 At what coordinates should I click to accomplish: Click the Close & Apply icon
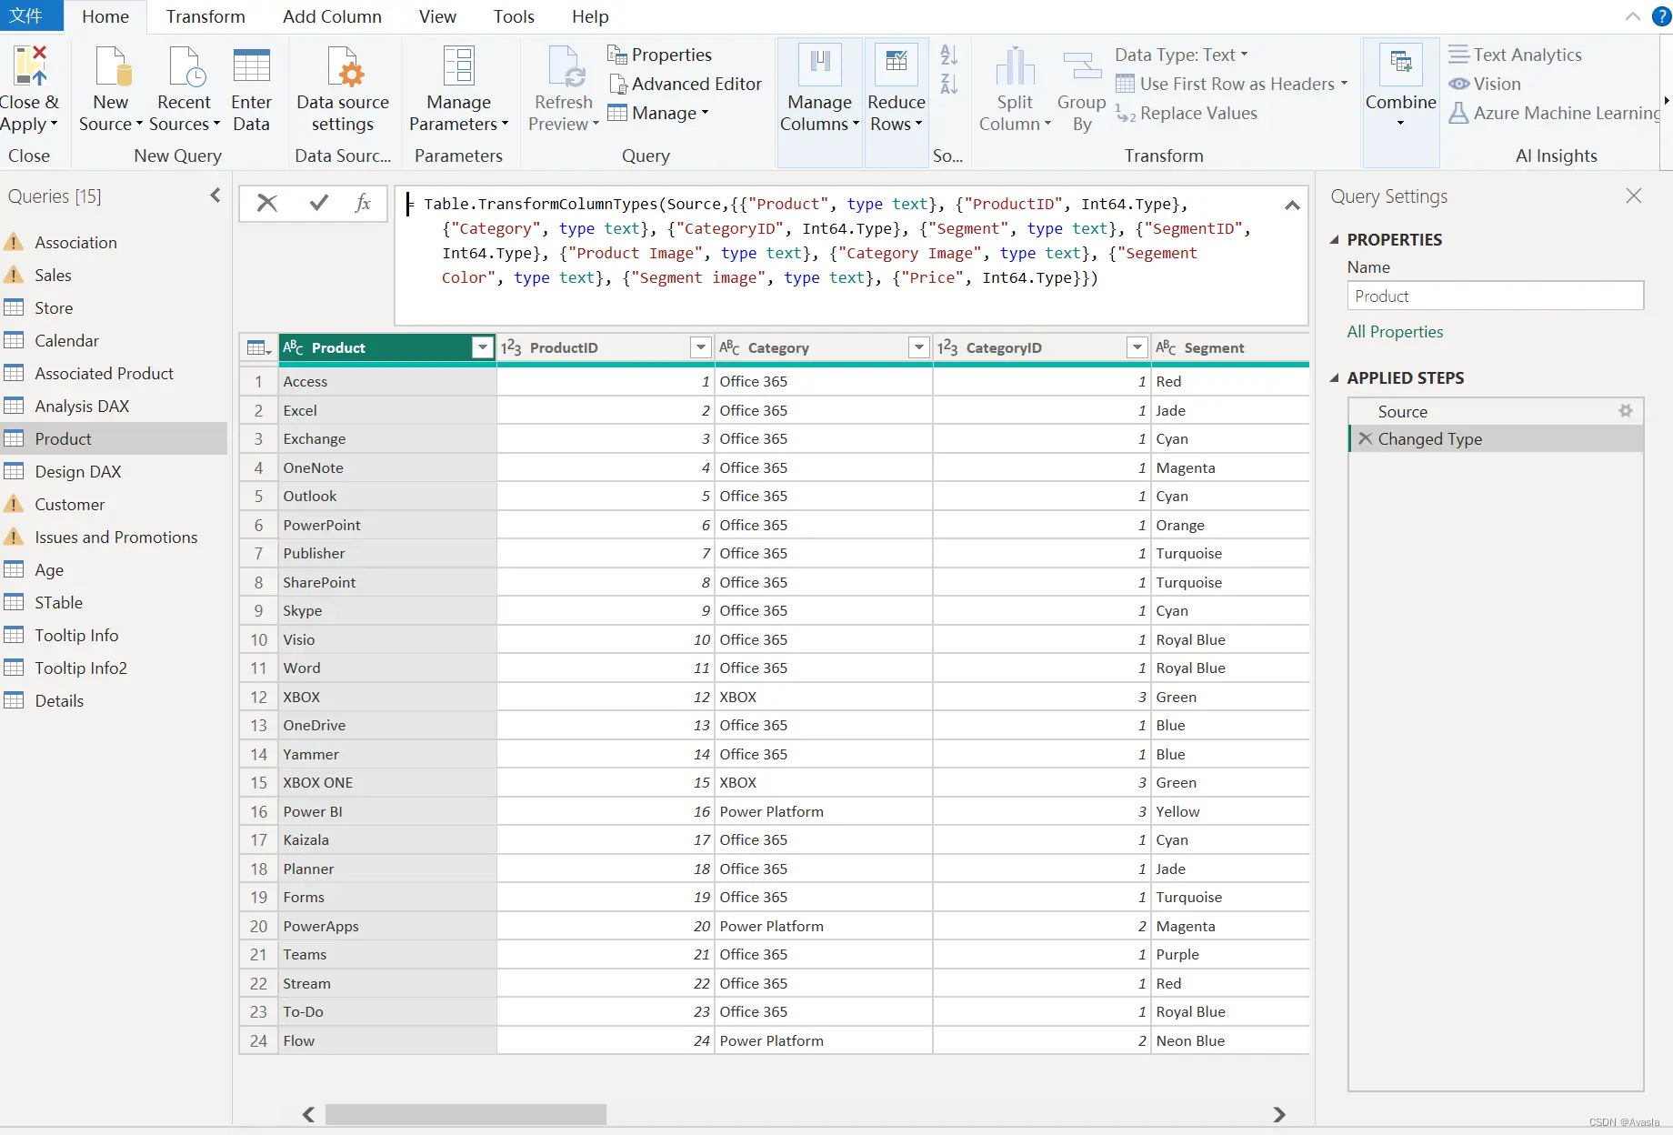[x=29, y=65]
